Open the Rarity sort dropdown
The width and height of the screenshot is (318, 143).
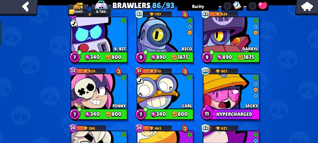pos(198,6)
